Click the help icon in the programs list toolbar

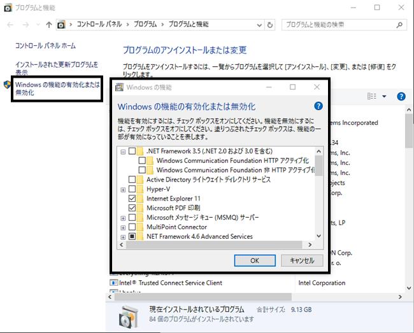[401, 97]
